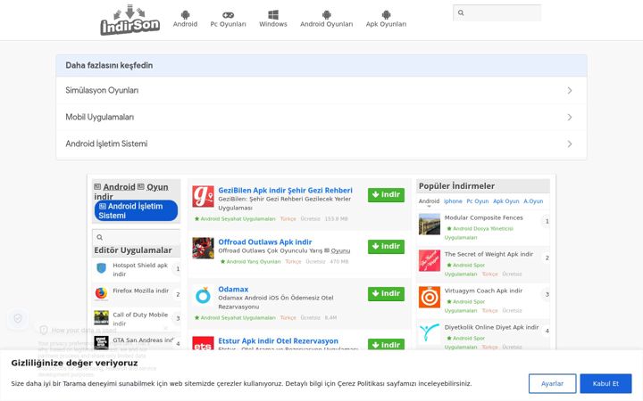Select the A.Oyun tab
This screenshot has height=401, width=643.
tap(533, 201)
